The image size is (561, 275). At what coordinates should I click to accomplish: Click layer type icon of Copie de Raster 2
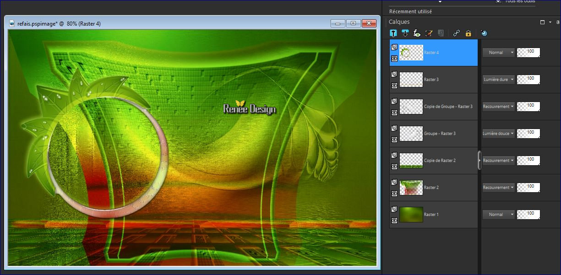[x=394, y=155]
